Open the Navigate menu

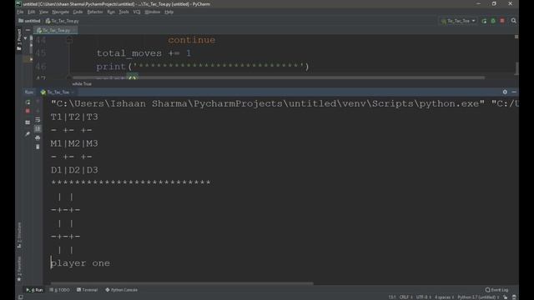tap(61, 12)
